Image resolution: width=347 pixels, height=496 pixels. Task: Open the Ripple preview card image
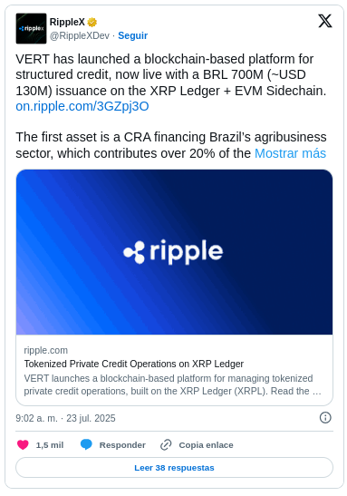click(x=174, y=252)
